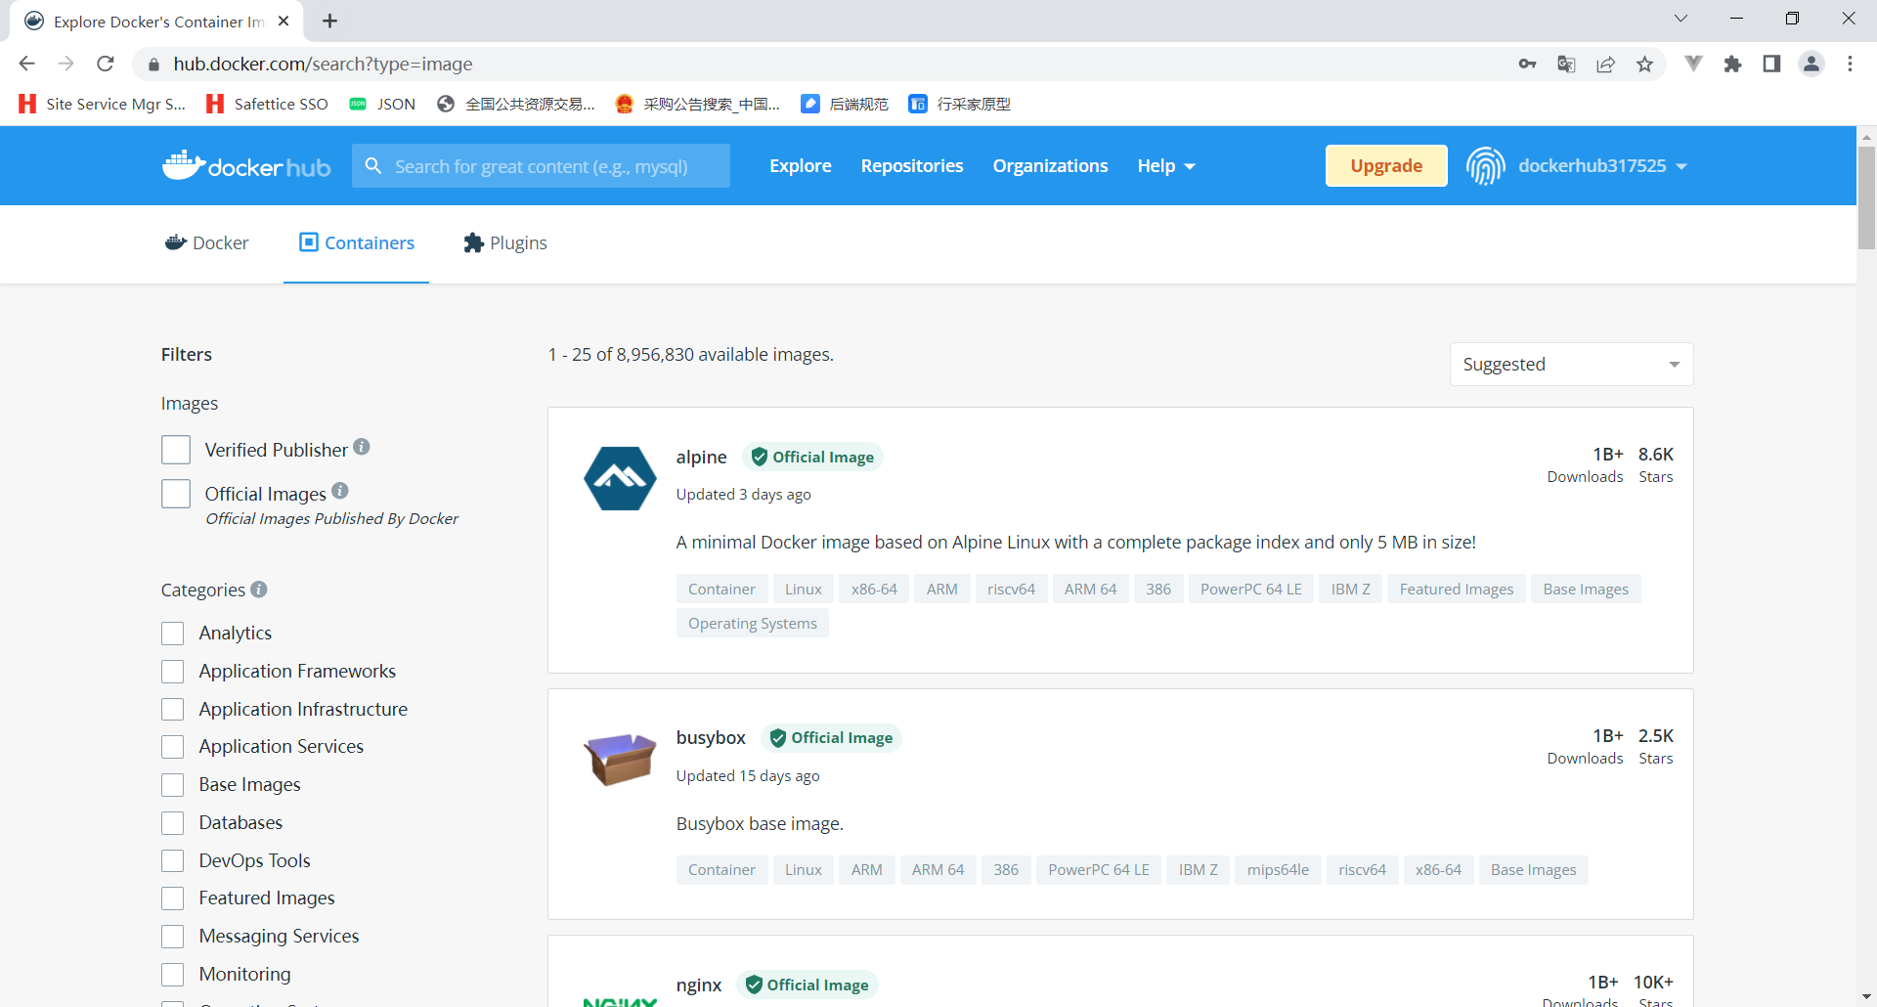Check the Monitoring category
This screenshot has height=1007, width=1877.
173,975
